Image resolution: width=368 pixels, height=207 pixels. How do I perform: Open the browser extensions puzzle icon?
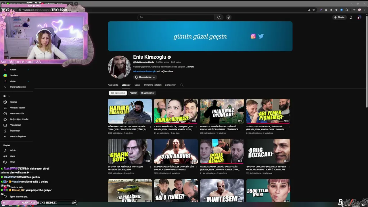coord(347,10)
